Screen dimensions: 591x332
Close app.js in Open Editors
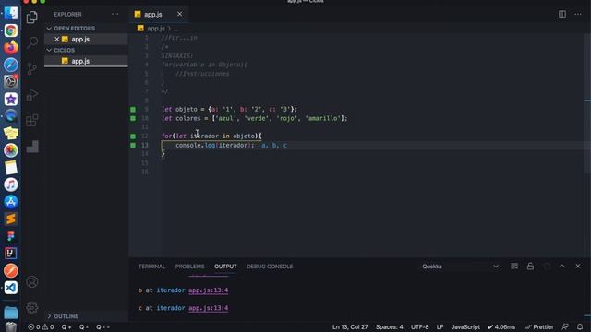(57, 39)
